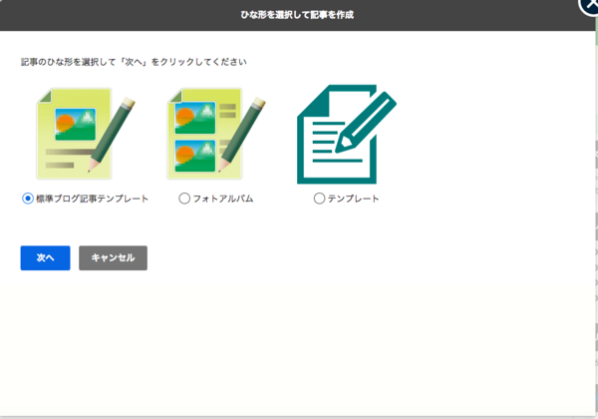Click the photo album template icon

pyautogui.click(x=216, y=134)
